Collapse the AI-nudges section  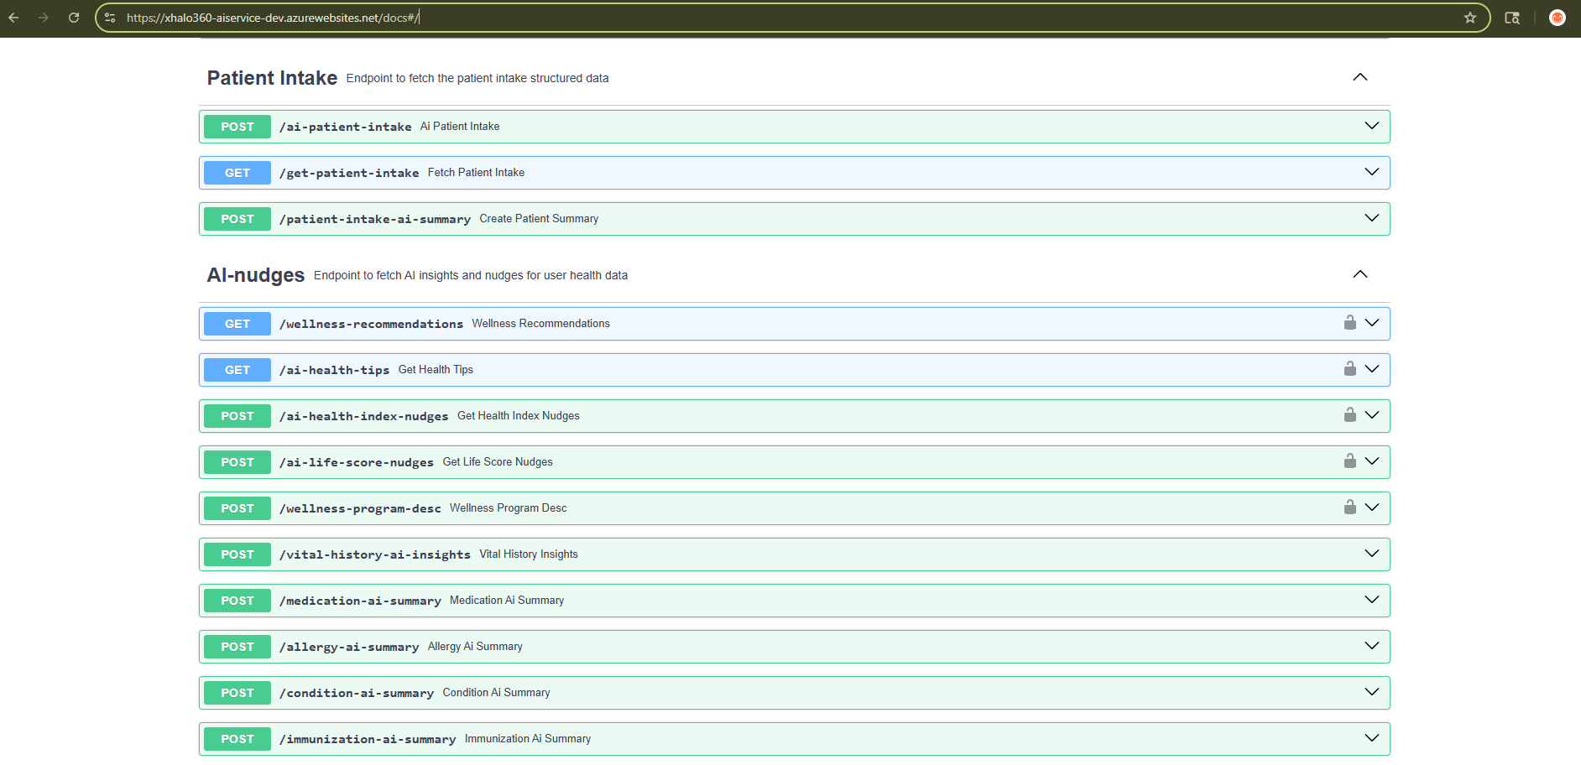pyautogui.click(x=1359, y=274)
